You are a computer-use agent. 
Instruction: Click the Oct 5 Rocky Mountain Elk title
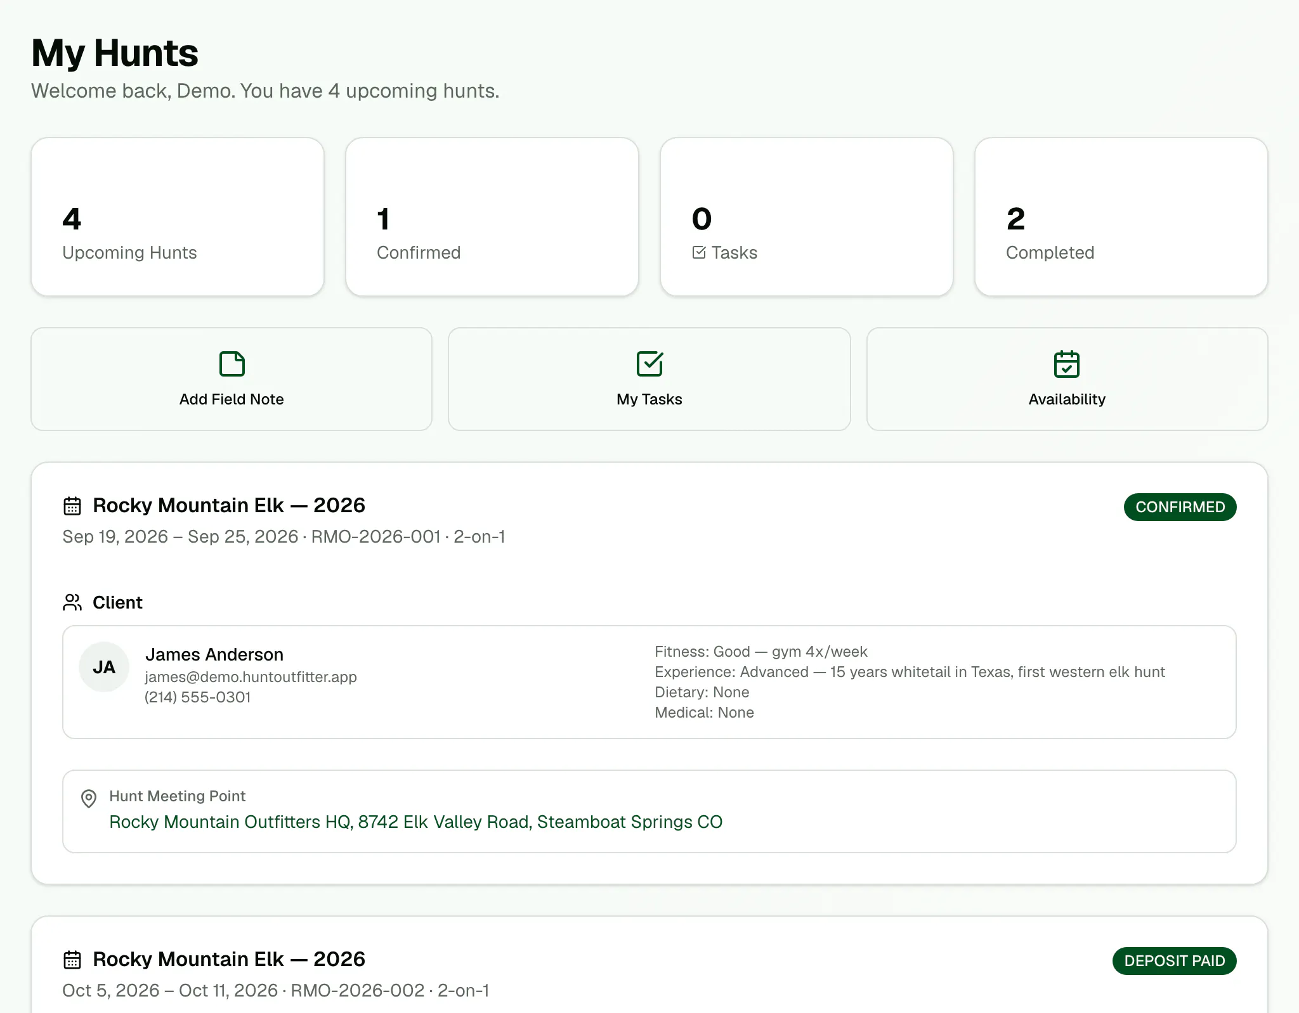point(229,959)
